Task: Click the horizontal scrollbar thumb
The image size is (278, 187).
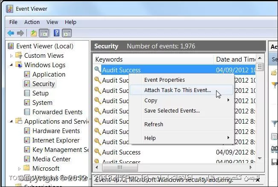Action: 120,167
